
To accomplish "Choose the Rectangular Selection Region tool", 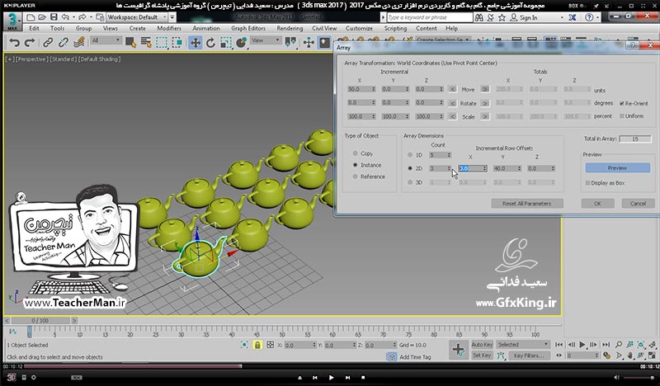I will 162,43.
